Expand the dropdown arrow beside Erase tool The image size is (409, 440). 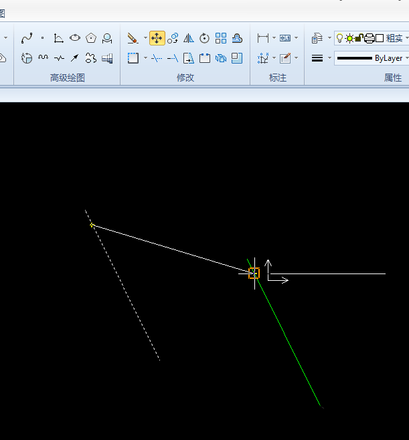(x=145, y=38)
